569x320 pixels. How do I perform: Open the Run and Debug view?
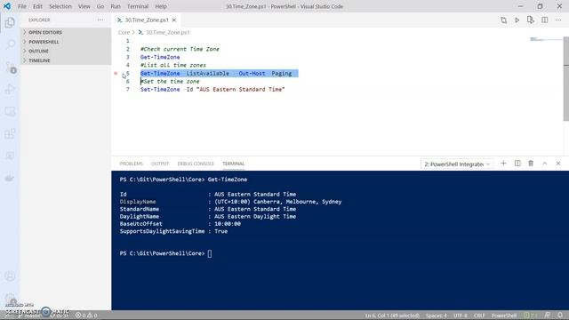10,89
